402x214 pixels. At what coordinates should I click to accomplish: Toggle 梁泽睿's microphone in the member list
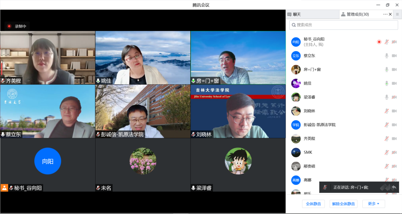(x=386, y=97)
